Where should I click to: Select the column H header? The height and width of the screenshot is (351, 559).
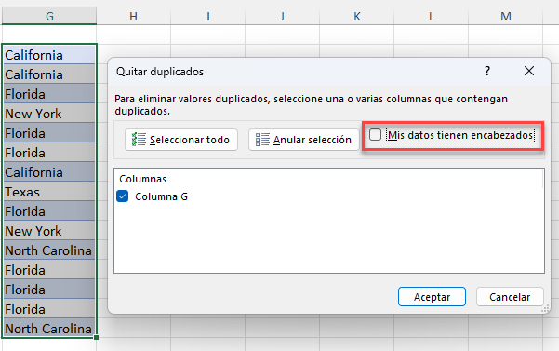click(x=133, y=16)
